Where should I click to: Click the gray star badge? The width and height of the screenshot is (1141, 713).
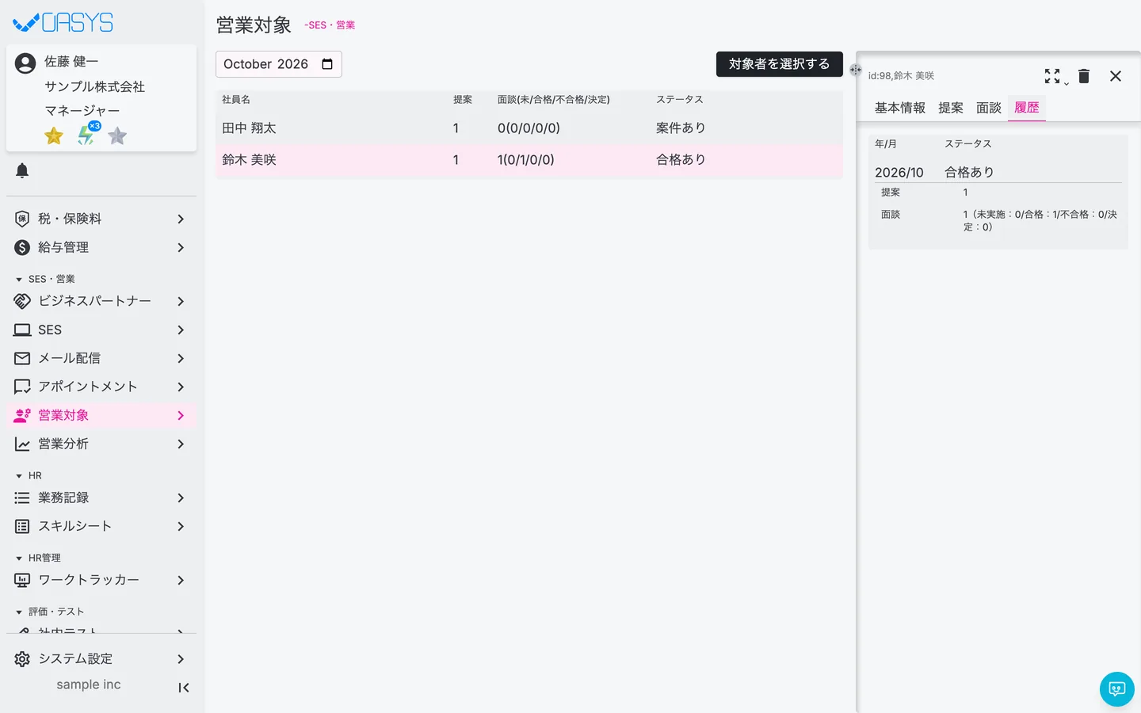point(117,136)
